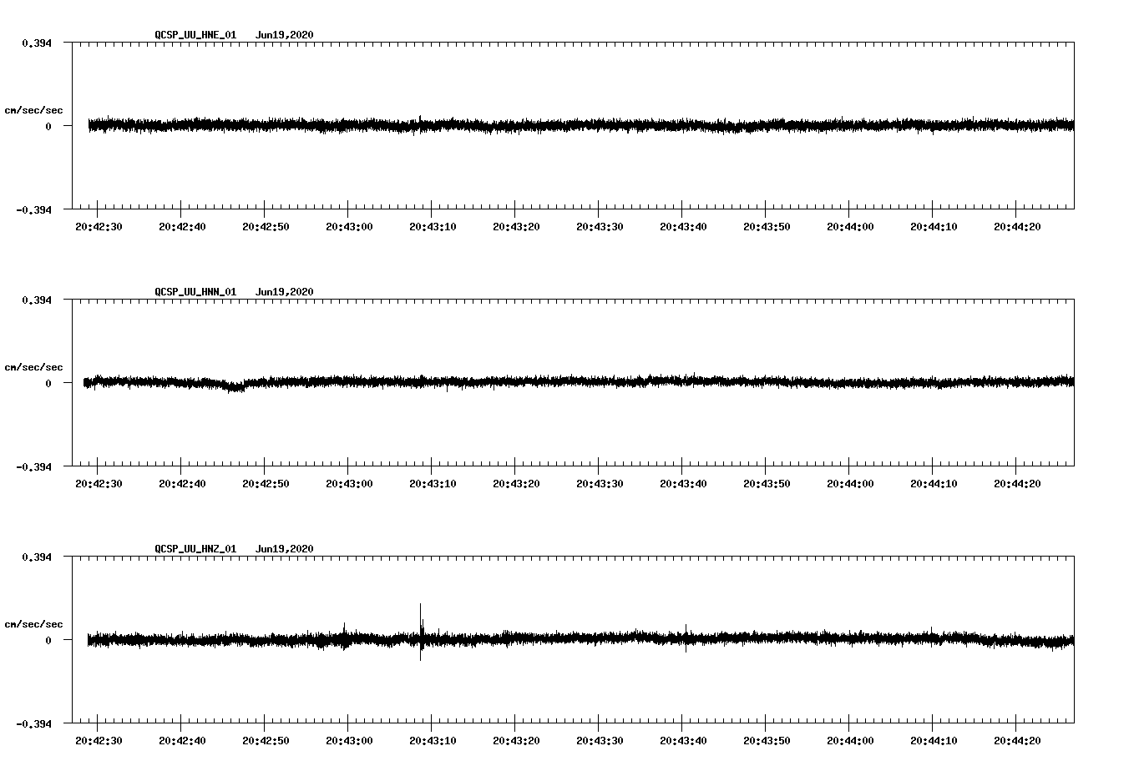Click the QCSP_UU_HNZ_01 channel title
1134x771 pixels.
pos(195,549)
